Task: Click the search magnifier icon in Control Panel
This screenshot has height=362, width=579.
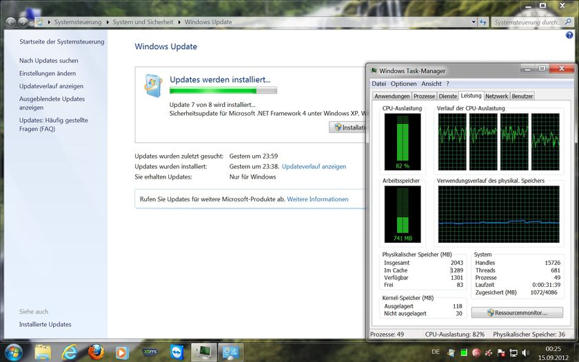Action: click(x=568, y=22)
